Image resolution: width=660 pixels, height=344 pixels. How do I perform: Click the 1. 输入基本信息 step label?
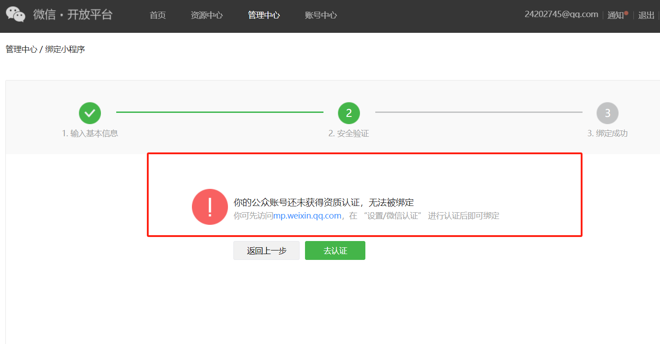point(90,134)
